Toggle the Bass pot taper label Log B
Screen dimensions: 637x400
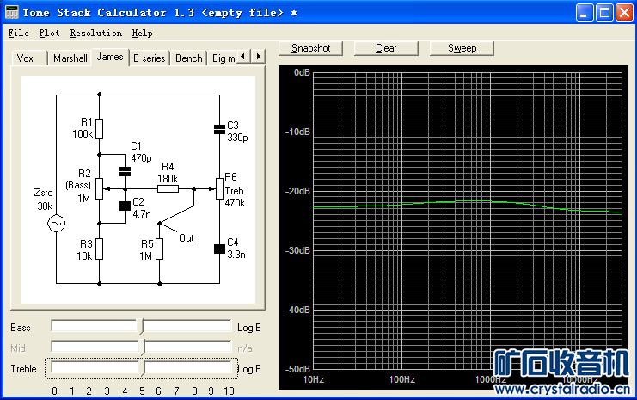tap(248, 328)
